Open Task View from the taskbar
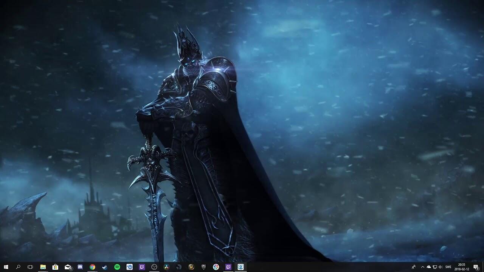This screenshot has height=272, width=484. (30, 267)
